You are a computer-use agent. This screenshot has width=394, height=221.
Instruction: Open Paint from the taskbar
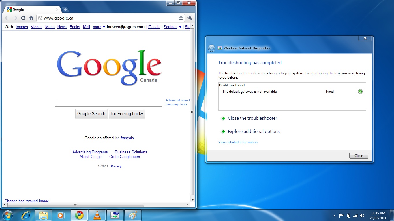[133, 215]
